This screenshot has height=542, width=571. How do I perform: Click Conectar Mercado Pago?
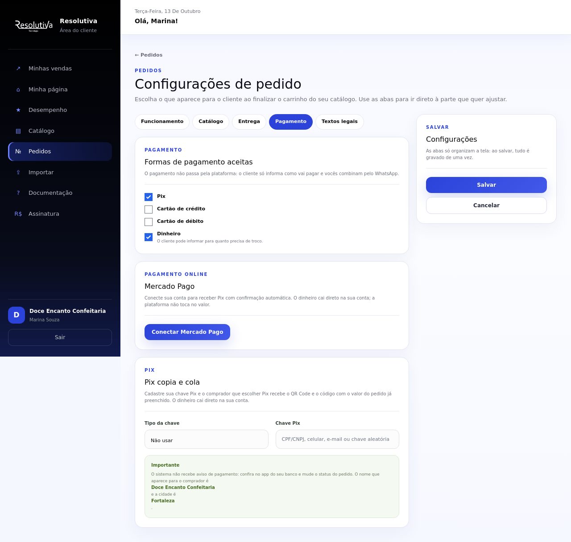187,332
